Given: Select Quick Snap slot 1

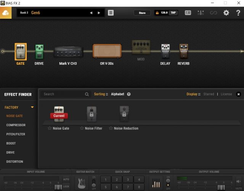Looking at the screenshot, I should coord(106,180).
